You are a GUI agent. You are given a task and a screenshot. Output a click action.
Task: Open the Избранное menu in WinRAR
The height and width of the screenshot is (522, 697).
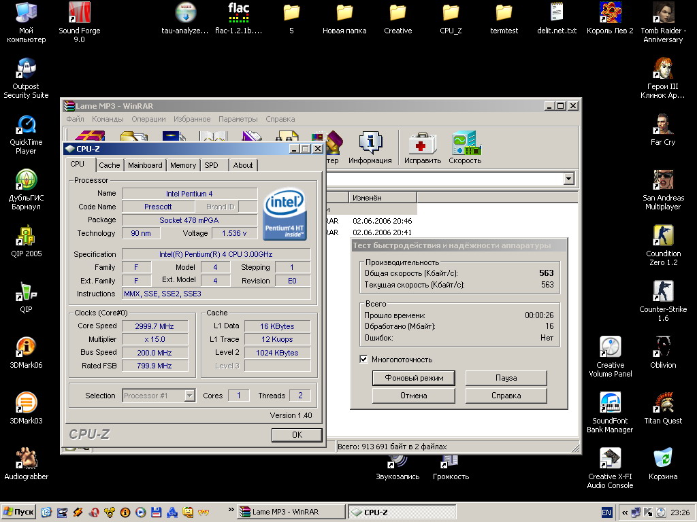click(x=192, y=119)
